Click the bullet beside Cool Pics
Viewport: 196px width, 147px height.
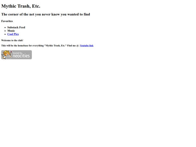tap(5, 34)
